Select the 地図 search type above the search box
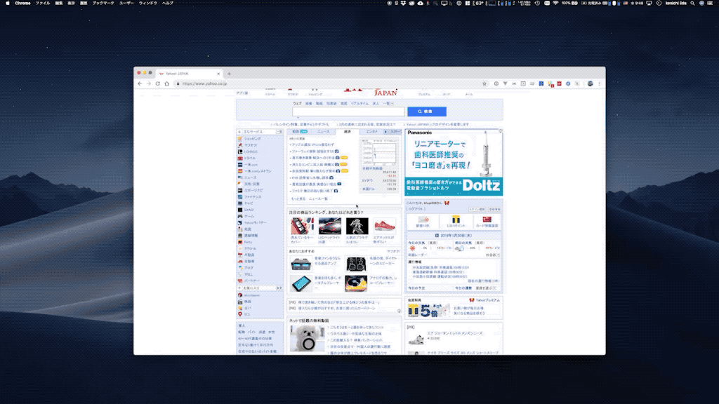This screenshot has width=719, height=404. (344, 104)
